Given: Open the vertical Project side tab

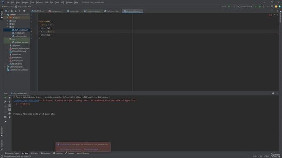Looking at the screenshot, I should click(x=2, y=14).
